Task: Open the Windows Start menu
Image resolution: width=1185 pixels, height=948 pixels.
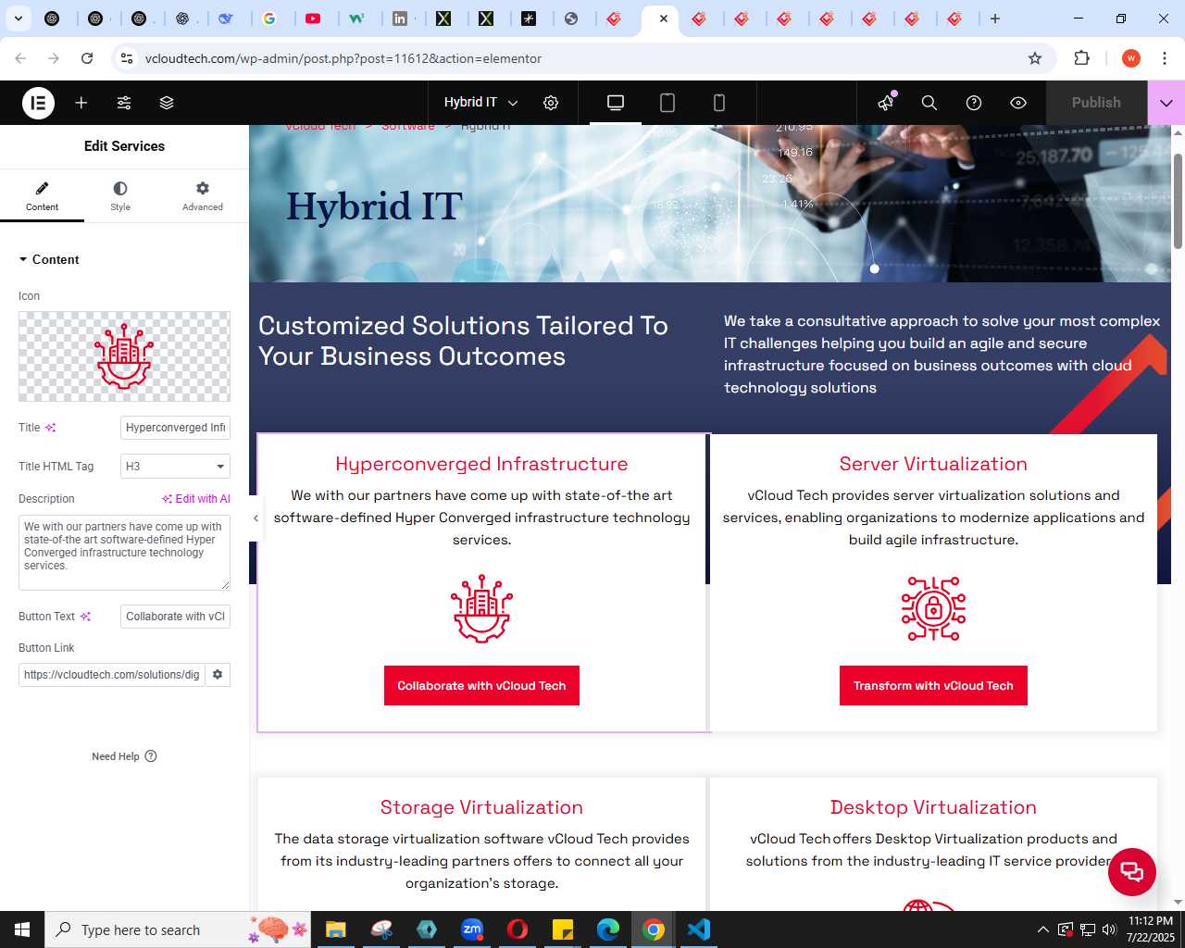Action: (22, 929)
